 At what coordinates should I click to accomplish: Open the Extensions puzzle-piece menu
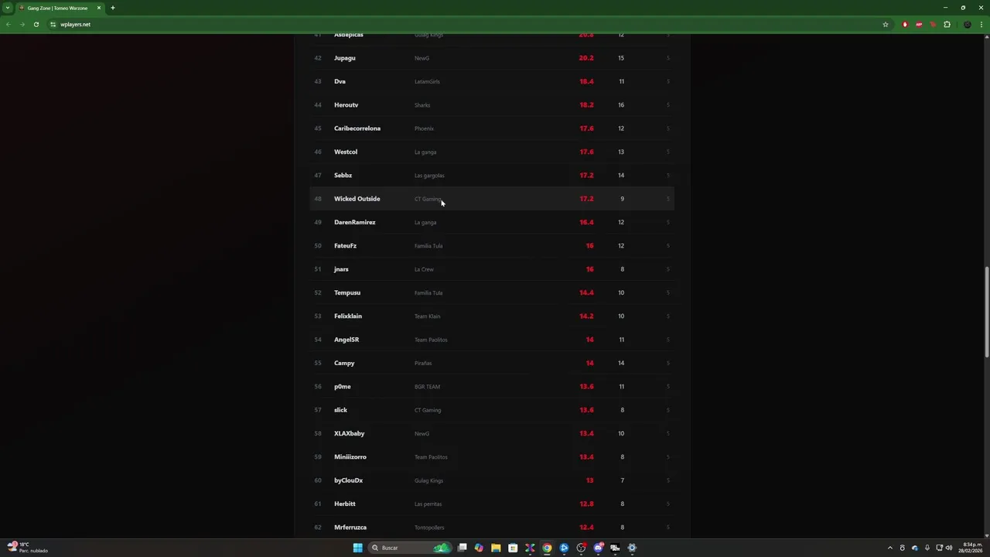coord(947,24)
